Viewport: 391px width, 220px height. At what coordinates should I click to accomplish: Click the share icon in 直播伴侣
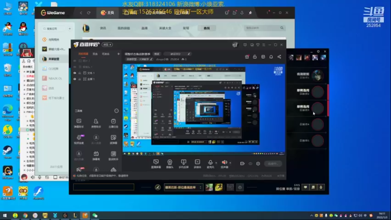279,57
